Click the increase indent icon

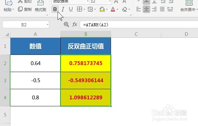coord(171,2)
